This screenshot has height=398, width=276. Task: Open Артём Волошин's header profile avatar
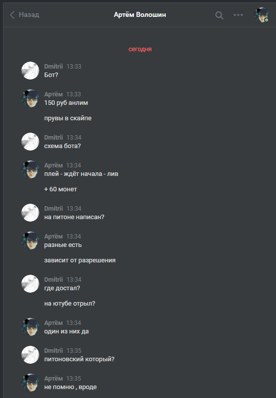262,15
